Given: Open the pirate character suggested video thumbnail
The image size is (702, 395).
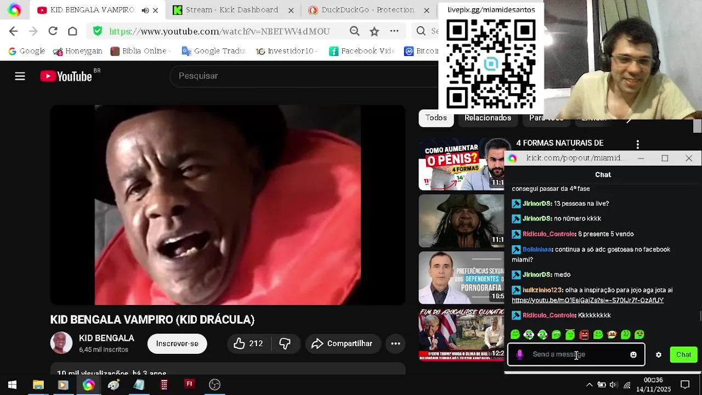Looking at the screenshot, I should 461,221.
